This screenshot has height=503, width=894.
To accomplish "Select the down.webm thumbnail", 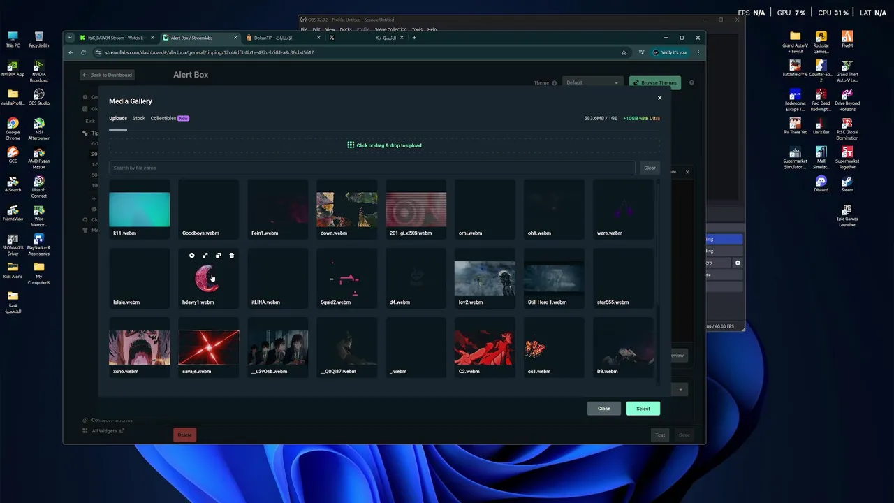I will (346, 210).
